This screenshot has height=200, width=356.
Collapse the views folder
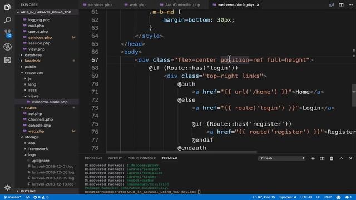click(x=33, y=96)
